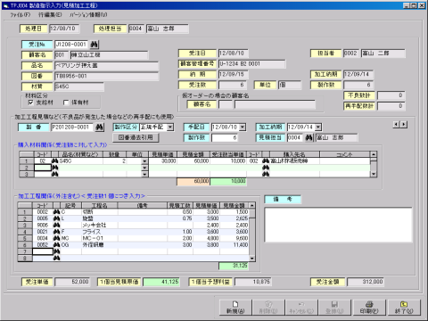This screenshot has width=428, height=321.
Task: Click 新規(A) new document button
Action: click(x=235, y=308)
